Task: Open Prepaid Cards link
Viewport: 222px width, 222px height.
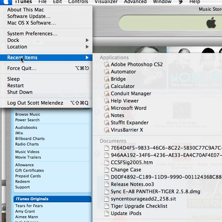Action: tap(28, 176)
